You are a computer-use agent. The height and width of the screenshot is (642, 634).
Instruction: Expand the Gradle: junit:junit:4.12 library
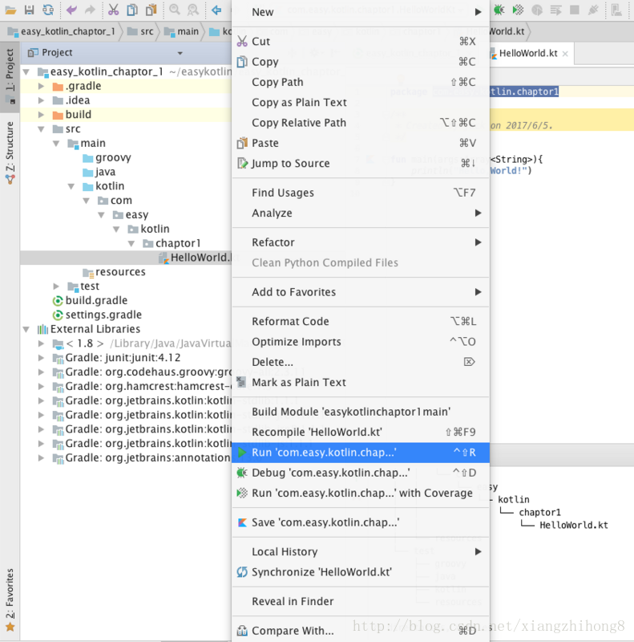click(x=41, y=358)
